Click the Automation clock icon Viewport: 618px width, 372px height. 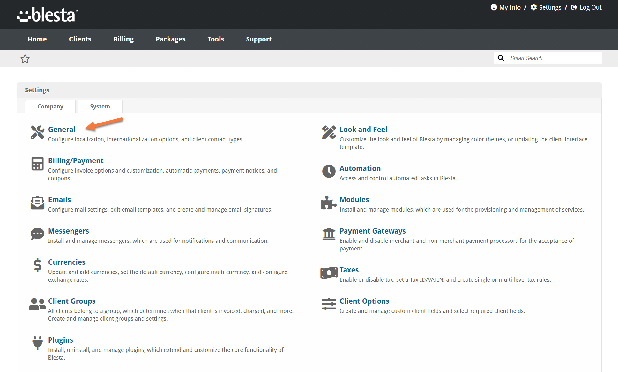point(329,171)
